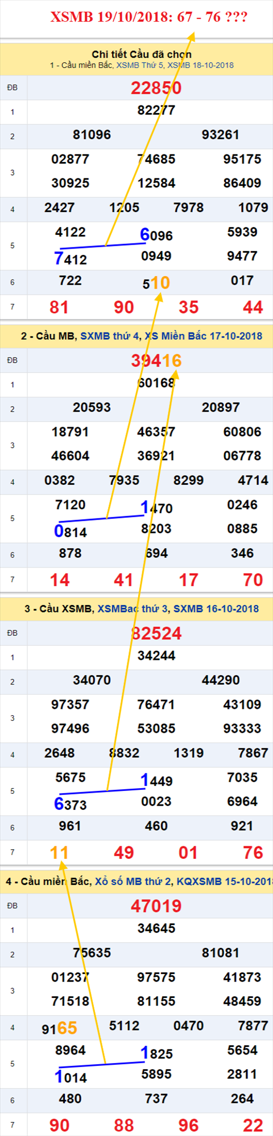Select special prize number 47019

(156, 906)
